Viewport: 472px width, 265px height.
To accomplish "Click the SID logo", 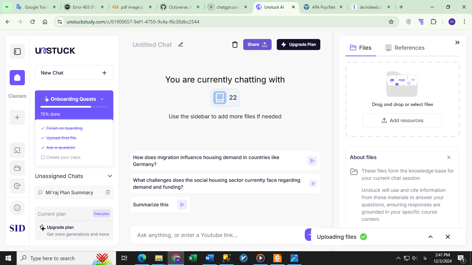I will click(17, 228).
